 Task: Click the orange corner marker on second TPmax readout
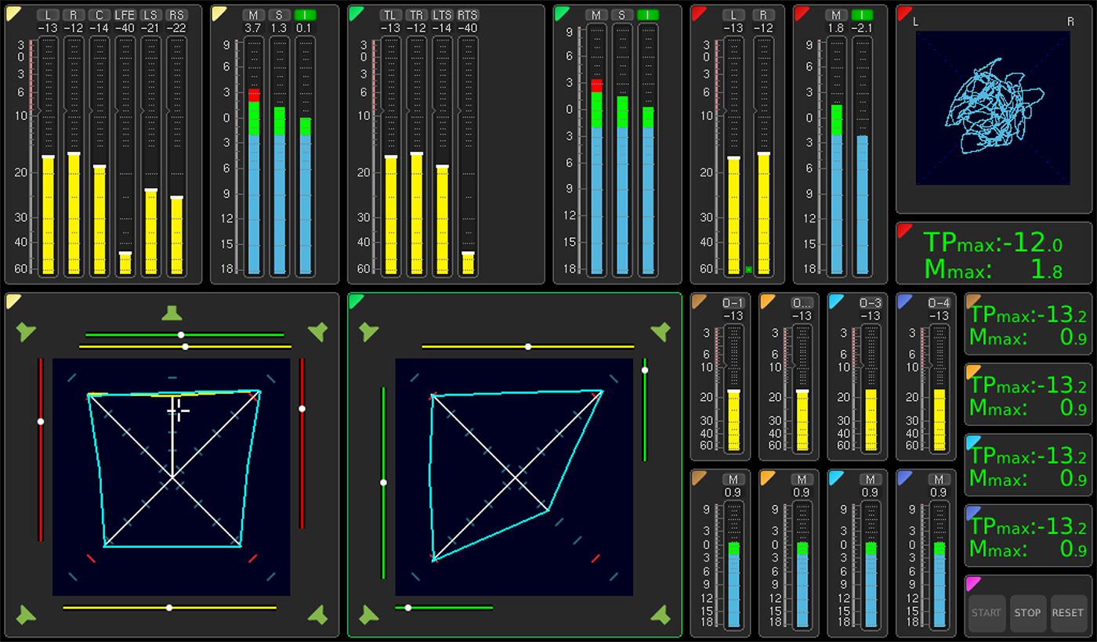click(x=972, y=370)
